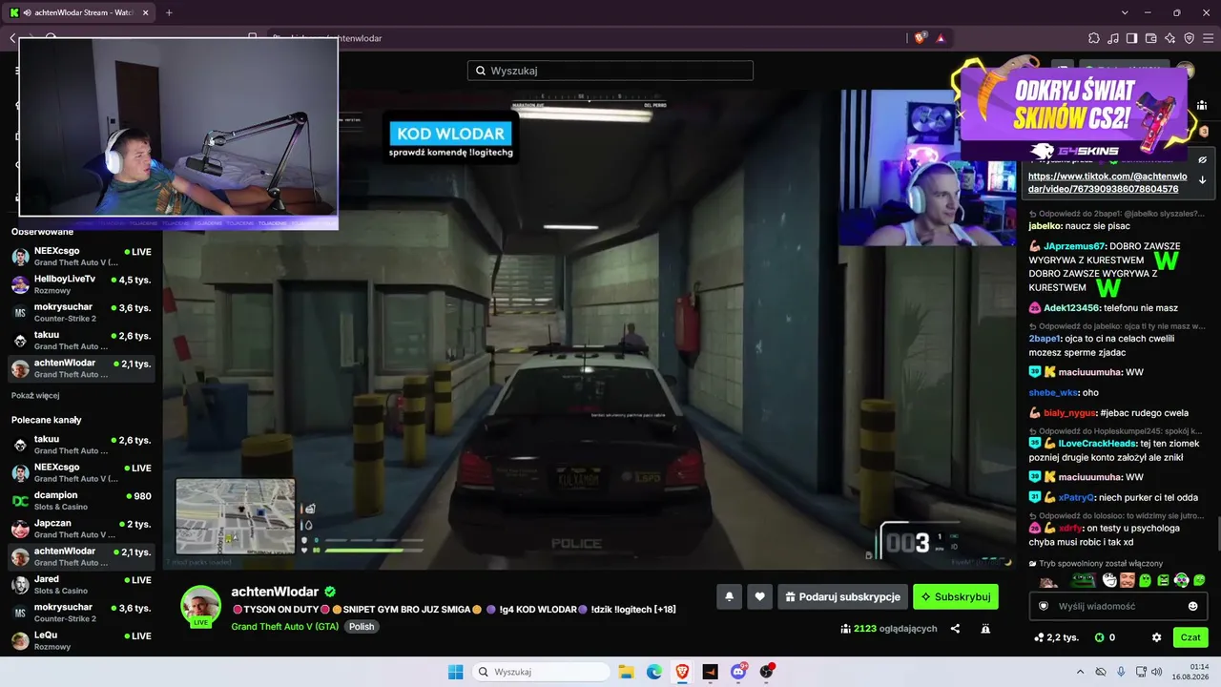The width and height of the screenshot is (1221, 687).
Task: Share the stream using the share icon
Action: click(955, 629)
